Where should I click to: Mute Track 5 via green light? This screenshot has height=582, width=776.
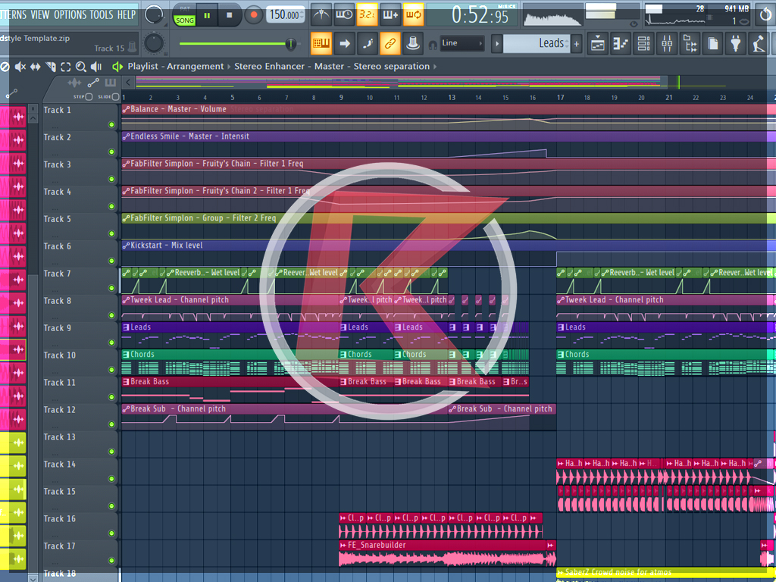point(111,233)
